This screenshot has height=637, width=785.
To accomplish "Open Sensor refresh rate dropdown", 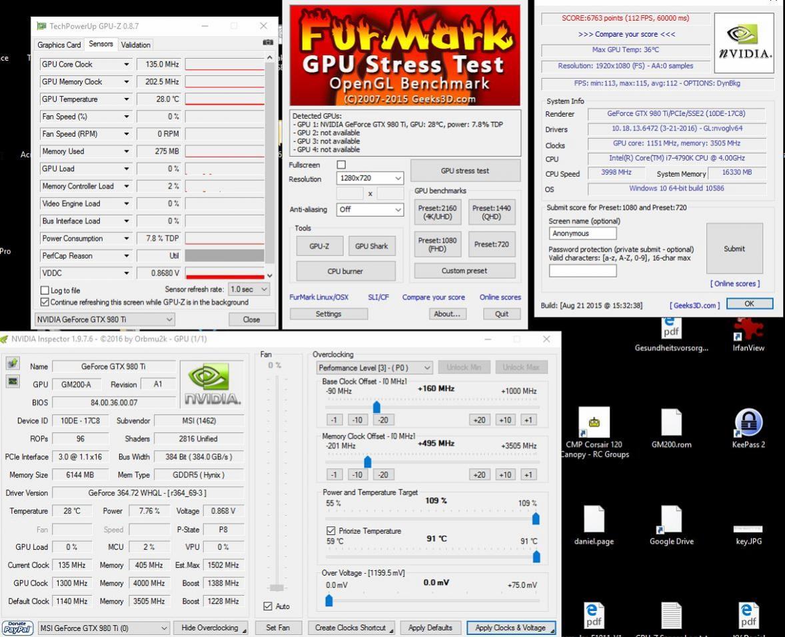I will [x=249, y=289].
